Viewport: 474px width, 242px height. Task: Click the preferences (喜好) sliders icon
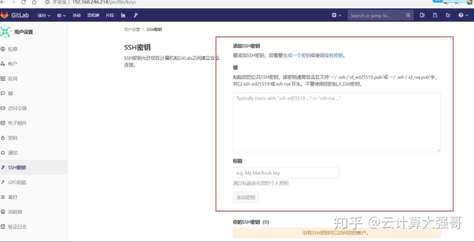point(3,197)
